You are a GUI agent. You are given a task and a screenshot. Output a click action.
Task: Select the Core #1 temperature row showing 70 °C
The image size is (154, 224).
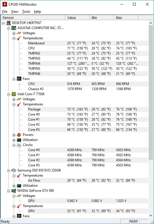click(x=88, y=119)
